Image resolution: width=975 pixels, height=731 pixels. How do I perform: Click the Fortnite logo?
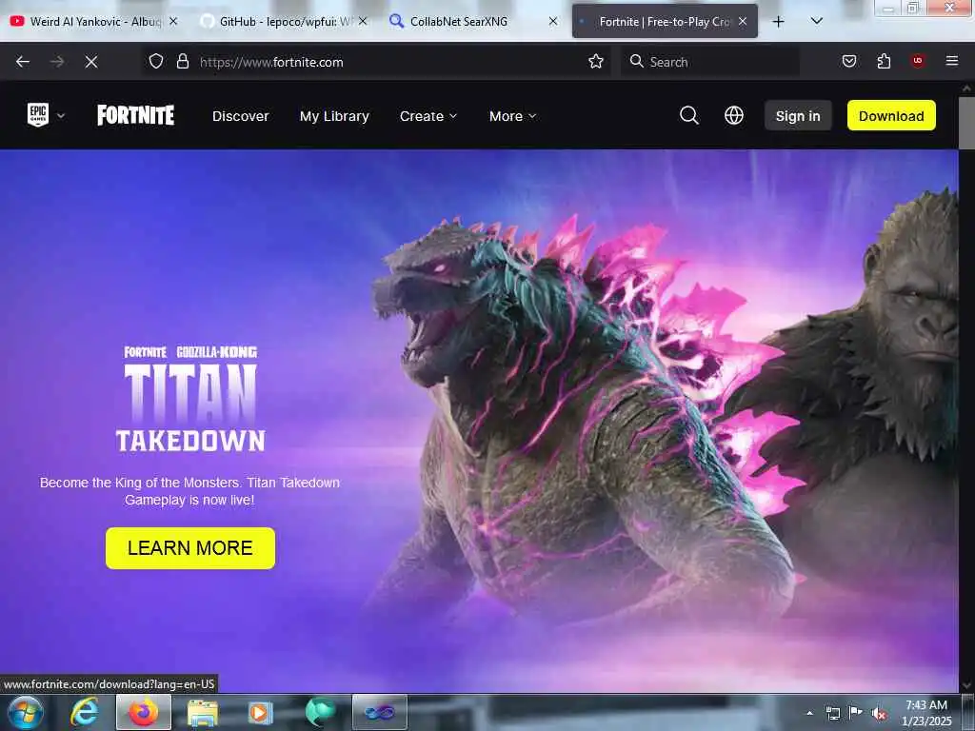135,115
